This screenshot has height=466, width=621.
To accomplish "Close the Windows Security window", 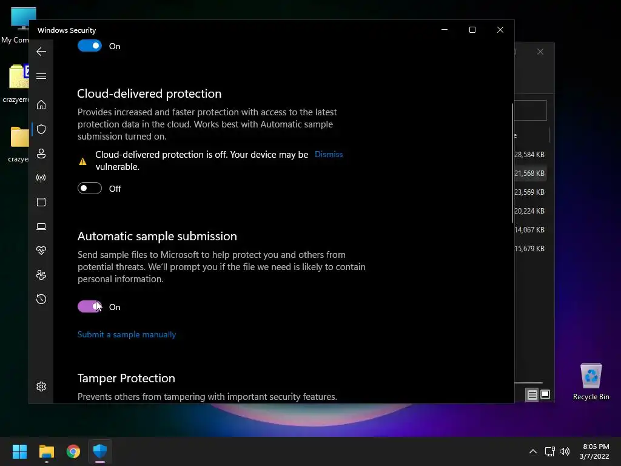I will click(x=500, y=30).
